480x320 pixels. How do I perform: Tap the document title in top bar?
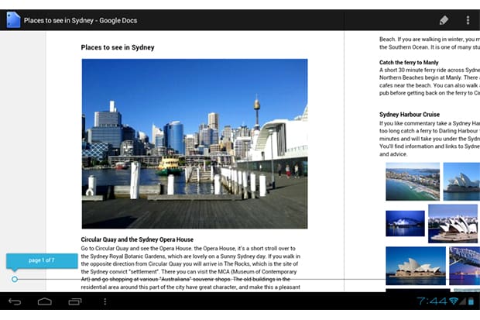pos(89,20)
